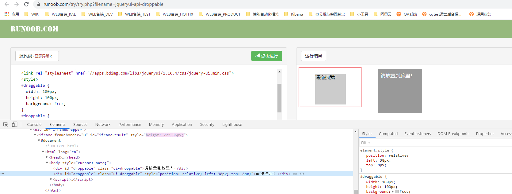Click the "position: relative;" style declaration
This screenshot has height=194, width=512.
pos(387,156)
